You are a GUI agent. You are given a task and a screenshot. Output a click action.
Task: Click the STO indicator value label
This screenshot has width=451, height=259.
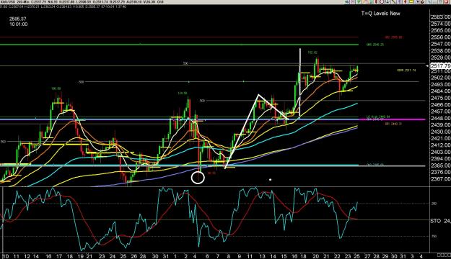point(440,221)
